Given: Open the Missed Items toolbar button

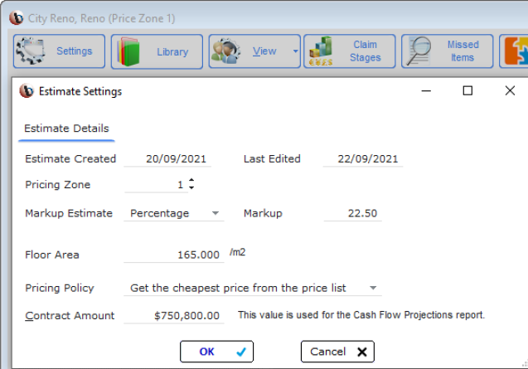Looking at the screenshot, I should (x=448, y=51).
